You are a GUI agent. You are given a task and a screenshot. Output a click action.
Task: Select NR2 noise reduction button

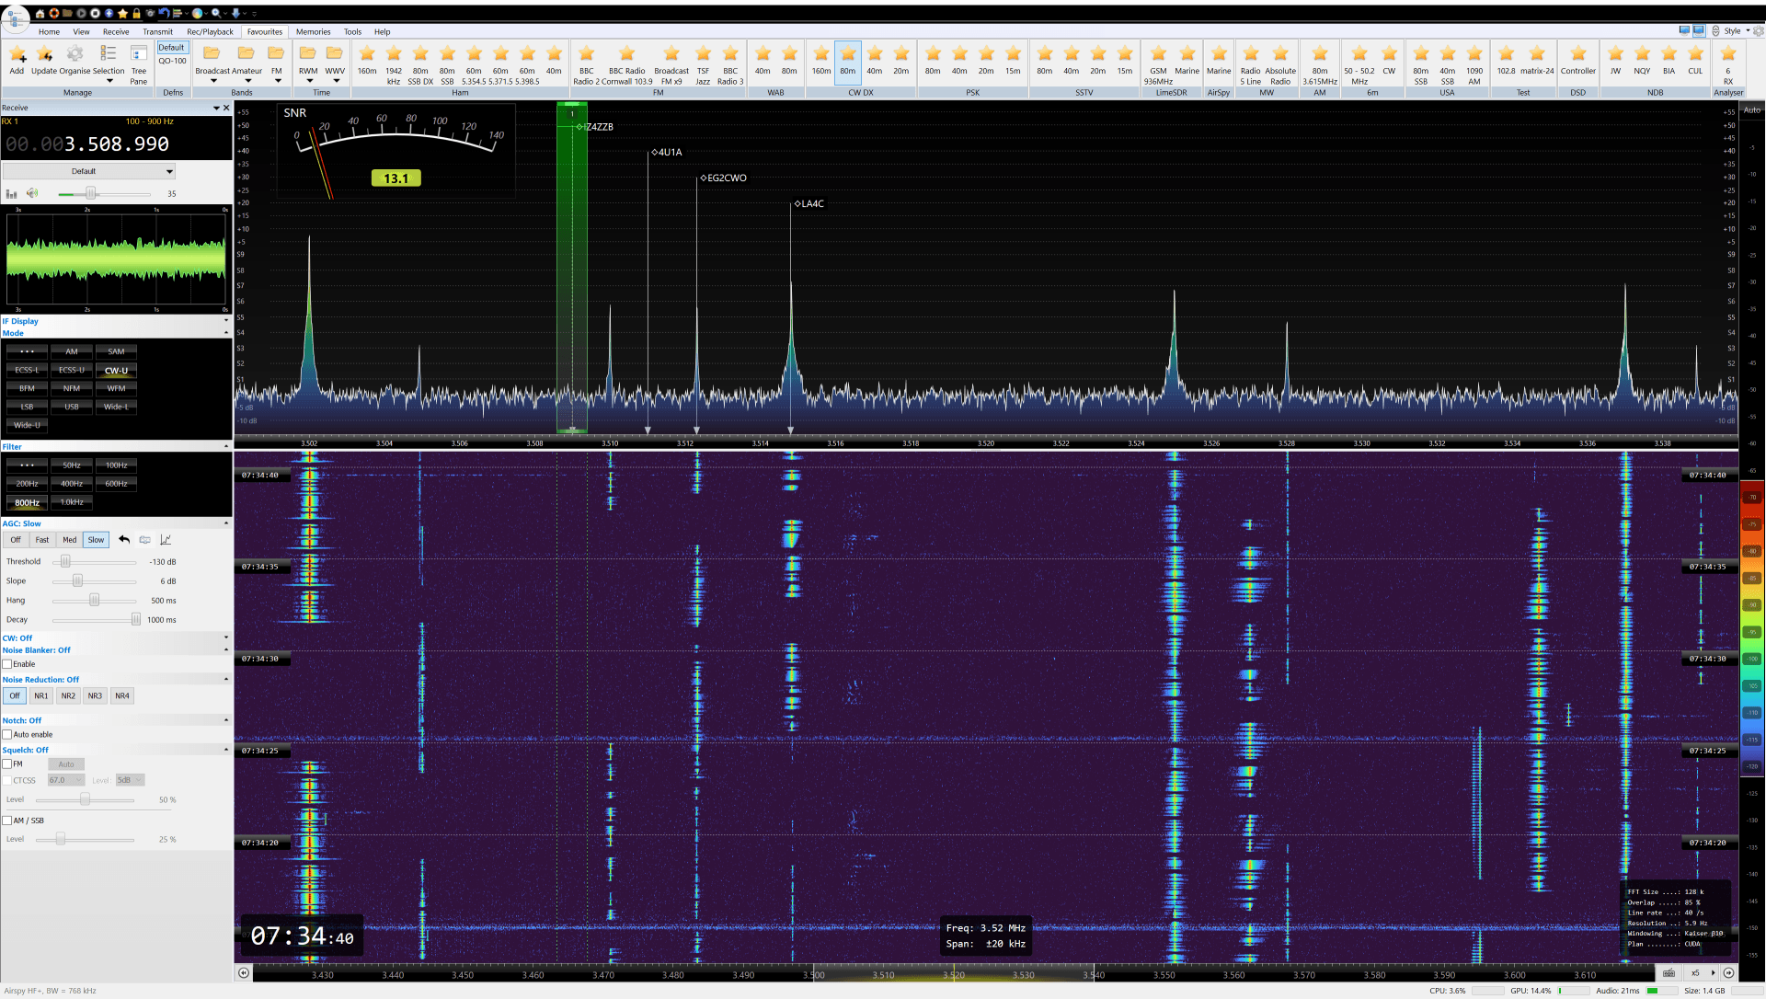68,696
